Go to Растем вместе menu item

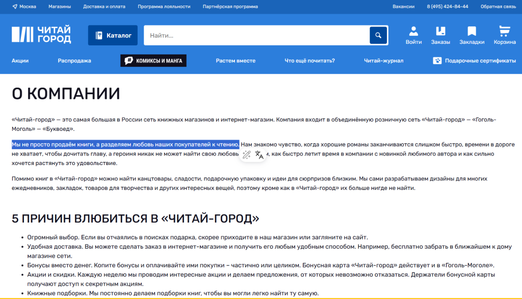click(x=236, y=61)
